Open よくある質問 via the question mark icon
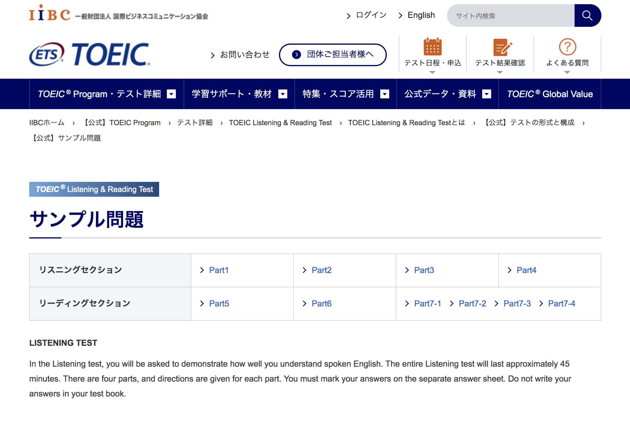The width and height of the screenshot is (630, 443). [x=567, y=48]
